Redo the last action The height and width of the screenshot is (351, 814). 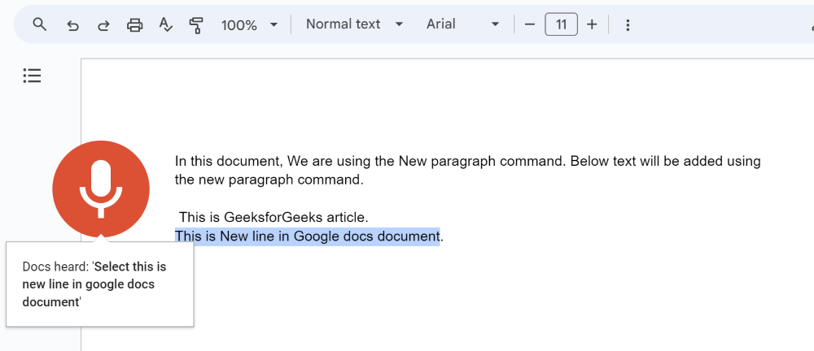coord(103,25)
